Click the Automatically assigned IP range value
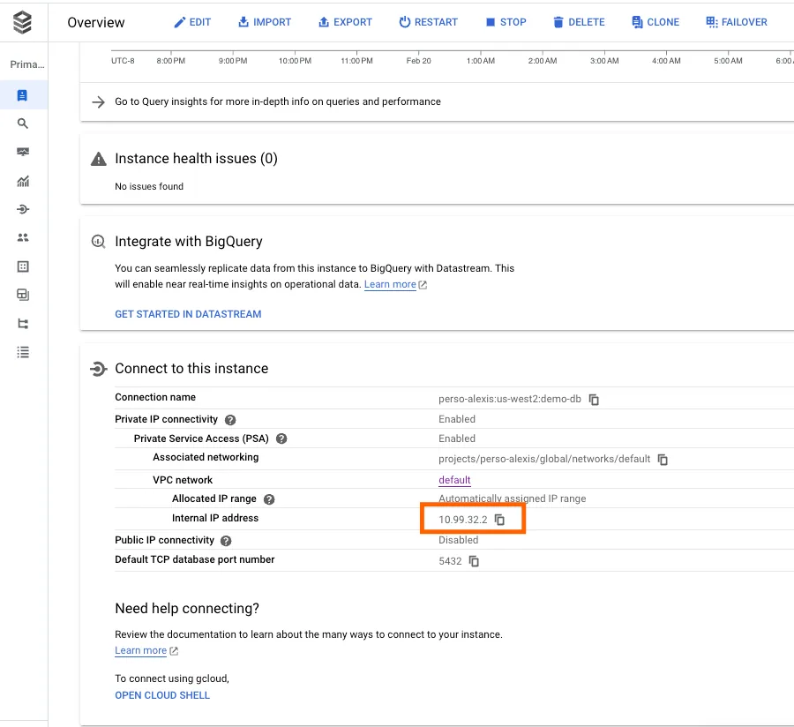This screenshot has width=794, height=727. 512,498
